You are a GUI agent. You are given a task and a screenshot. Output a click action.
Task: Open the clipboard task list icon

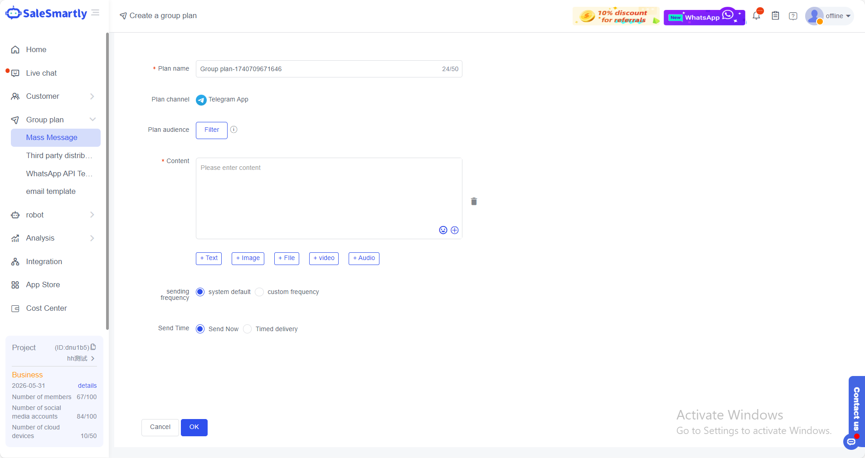click(775, 16)
